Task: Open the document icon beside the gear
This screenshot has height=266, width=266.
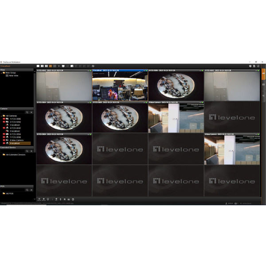Action: click(254, 66)
